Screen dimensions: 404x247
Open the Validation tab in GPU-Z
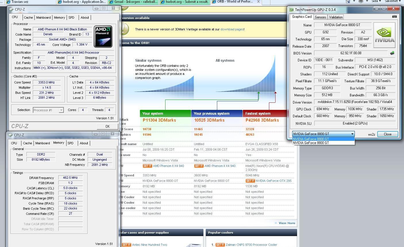pyautogui.click(x=336, y=17)
